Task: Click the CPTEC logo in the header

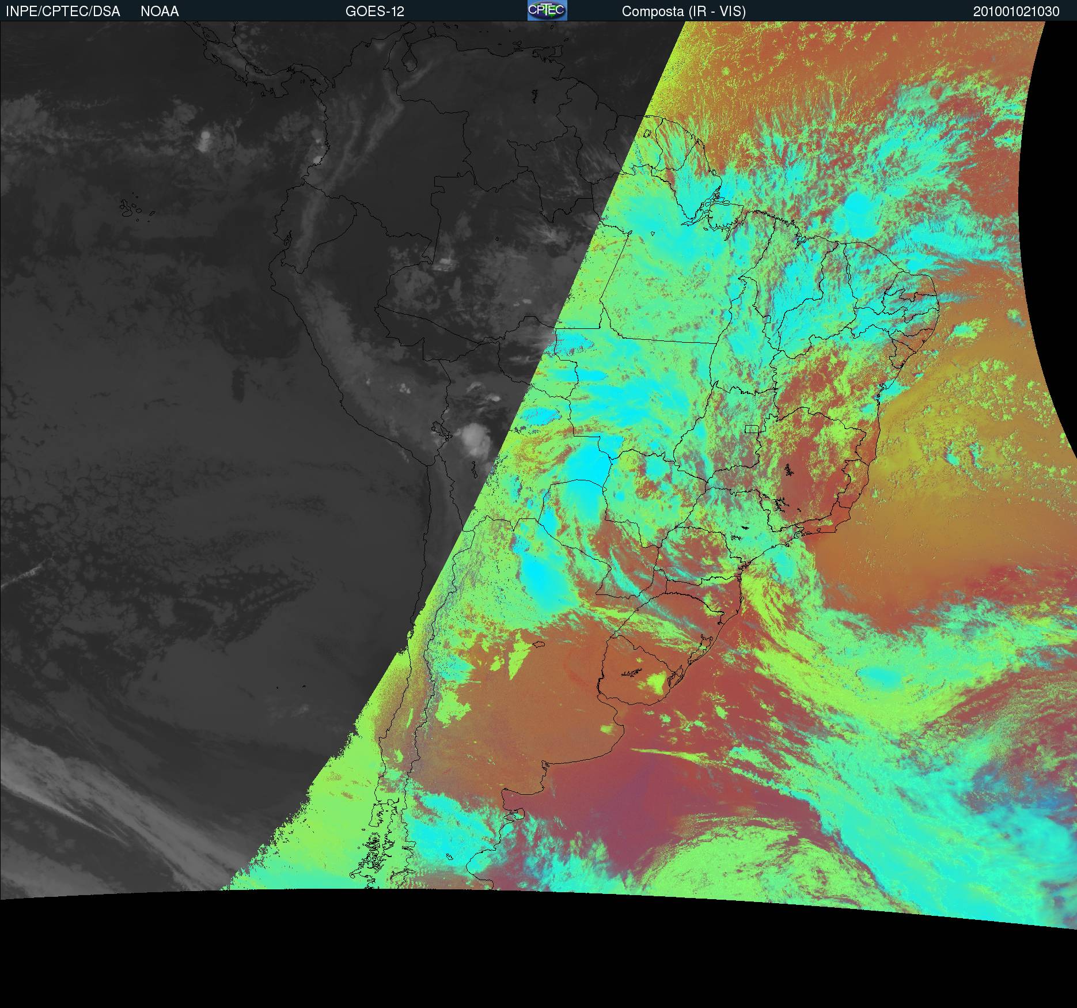Action: [547, 10]
